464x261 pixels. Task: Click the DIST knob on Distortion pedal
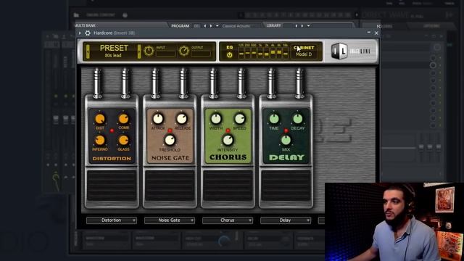pos(100,119)
